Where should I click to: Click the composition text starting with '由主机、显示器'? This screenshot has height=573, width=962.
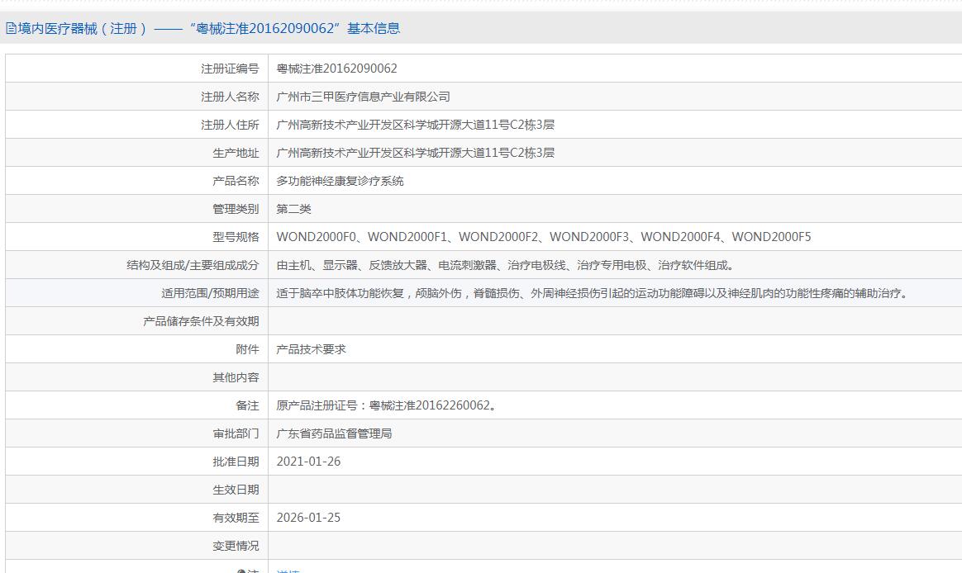tap(506, 265)
